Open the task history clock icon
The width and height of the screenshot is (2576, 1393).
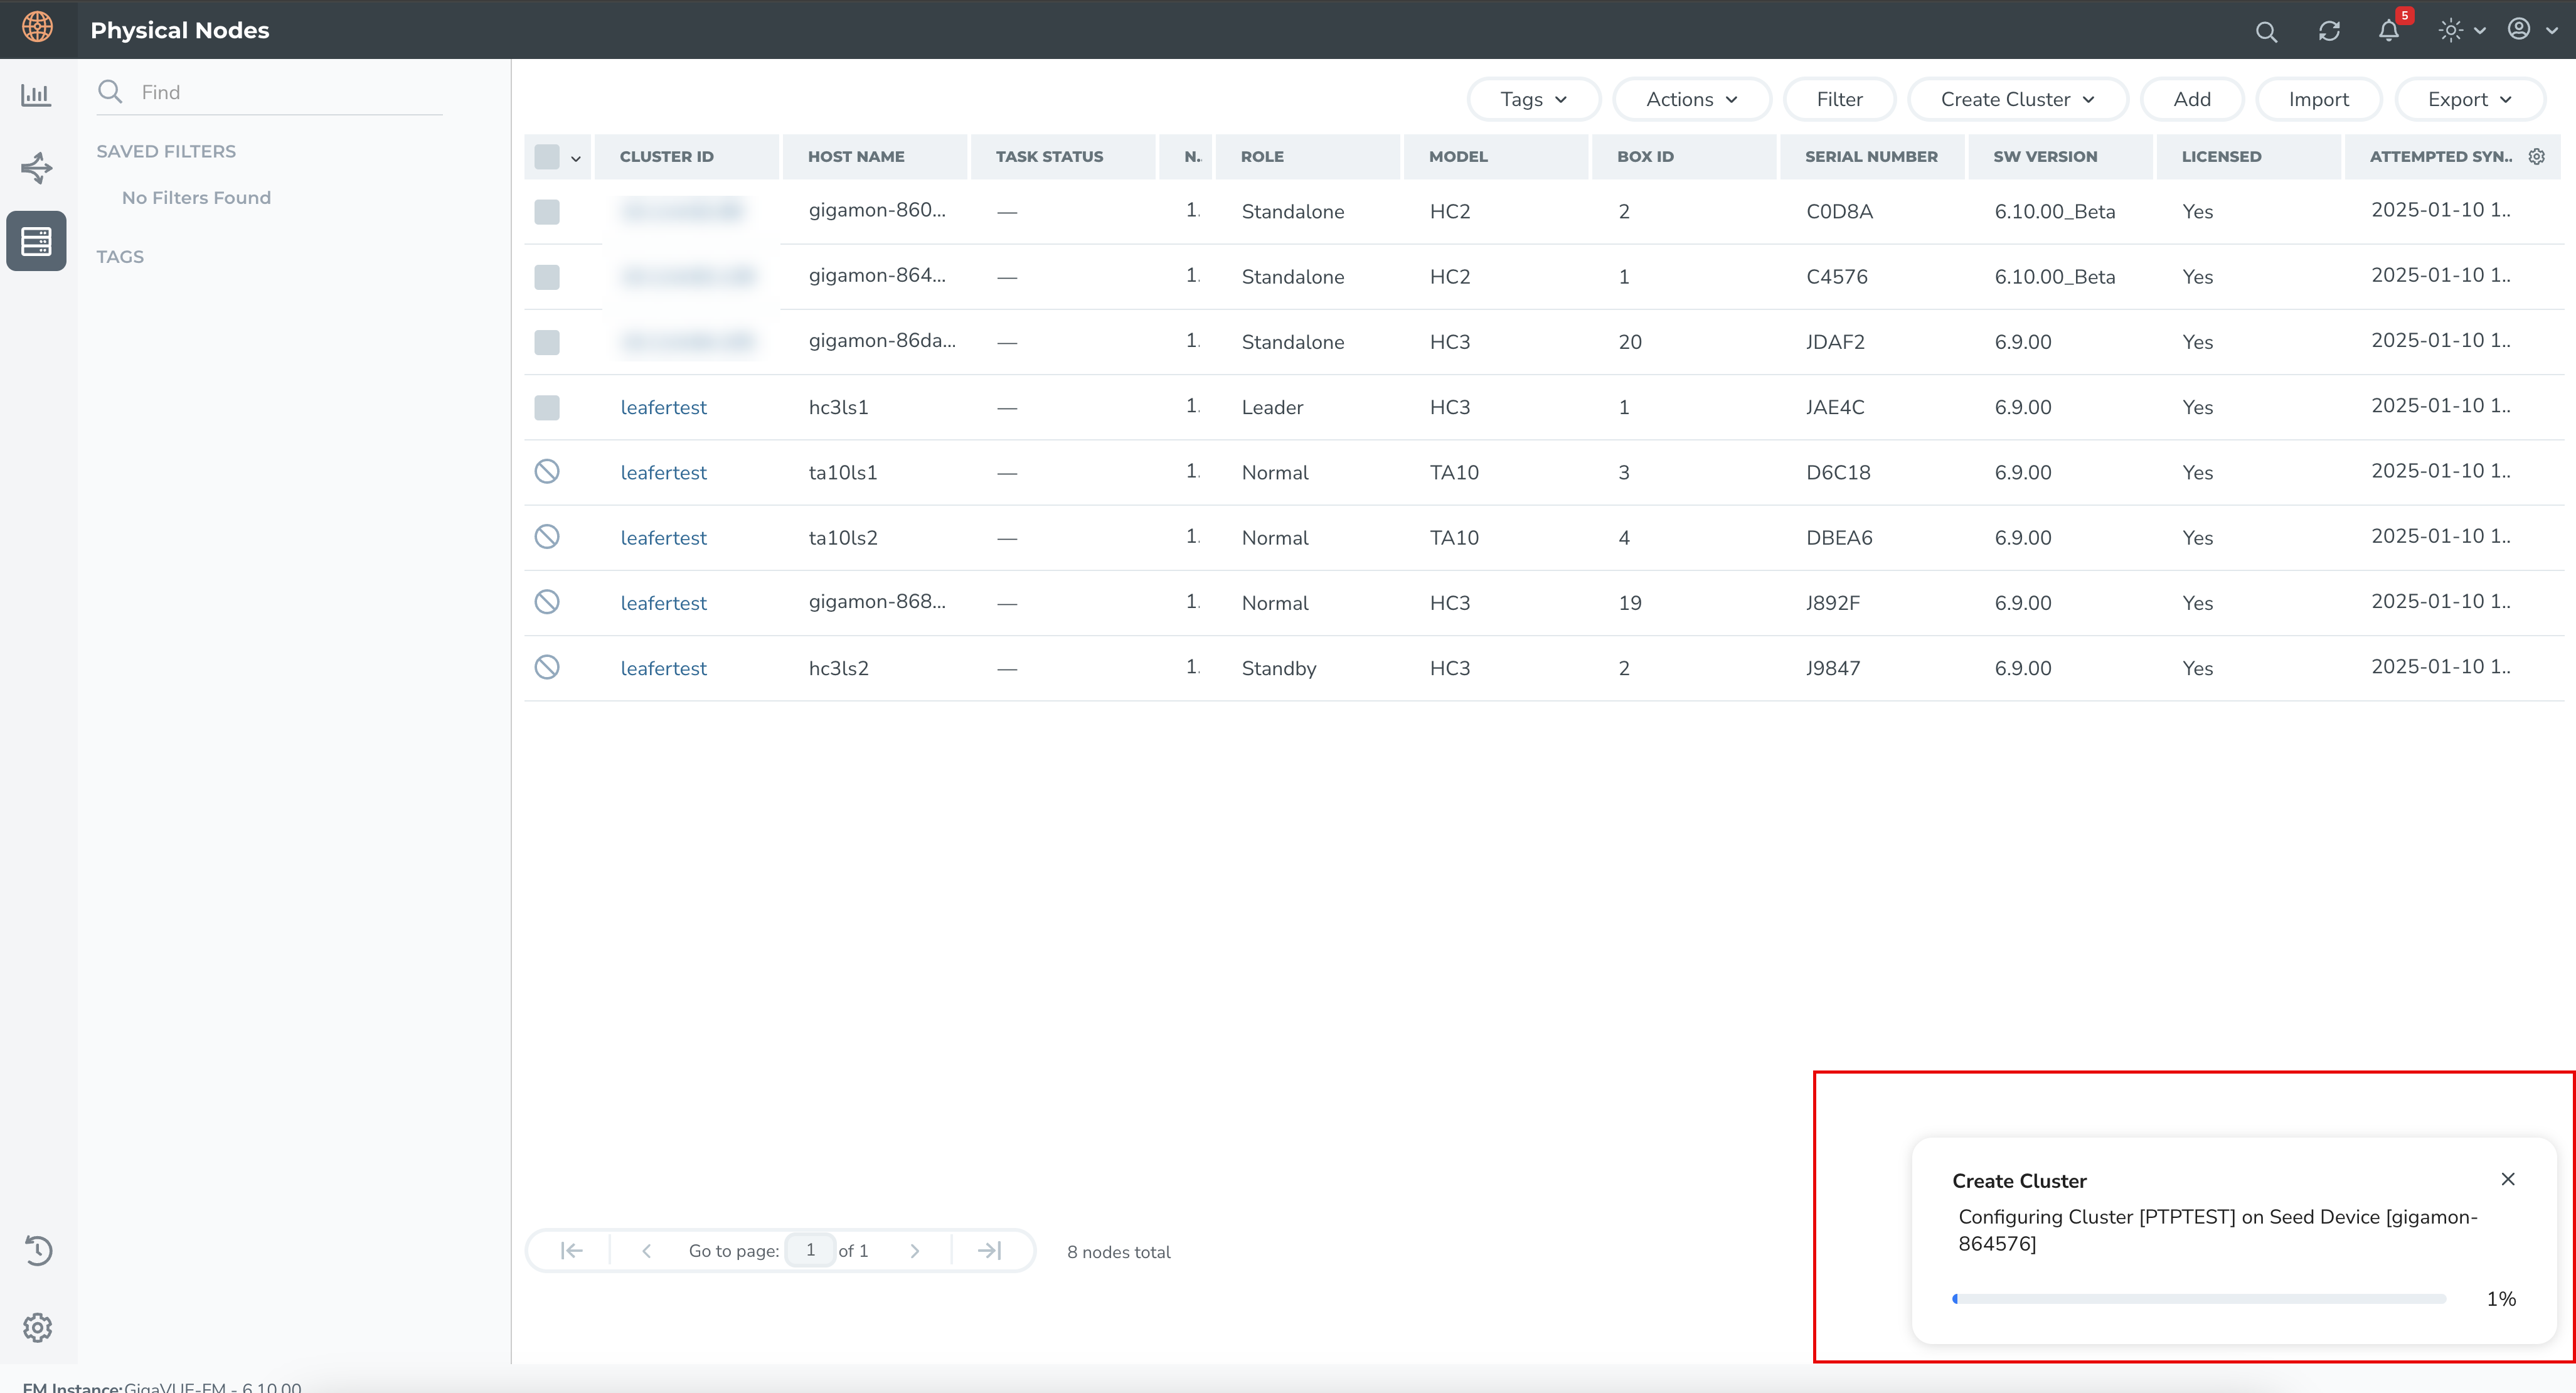37,1250
